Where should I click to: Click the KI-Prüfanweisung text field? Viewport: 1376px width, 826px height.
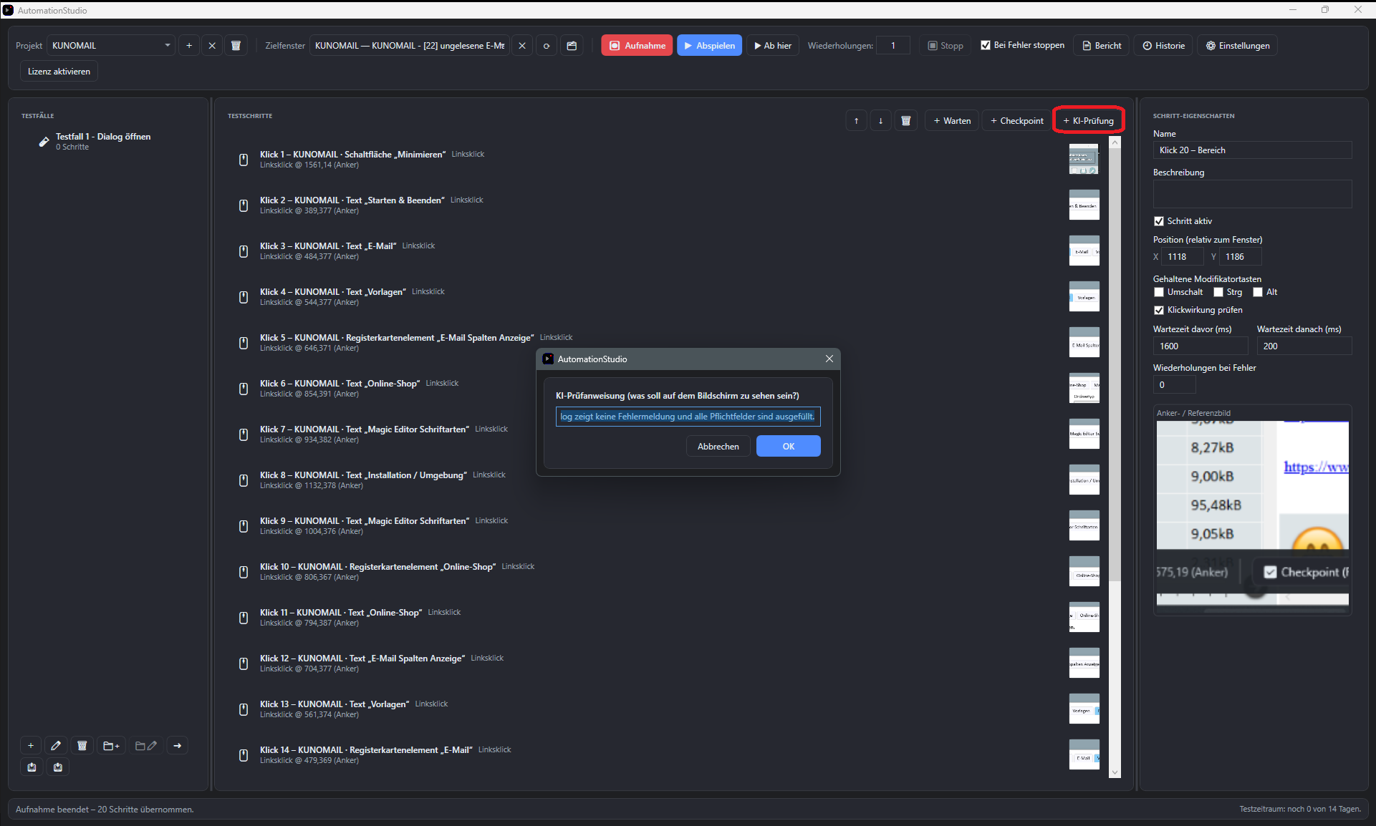click(x=688, y=417)
